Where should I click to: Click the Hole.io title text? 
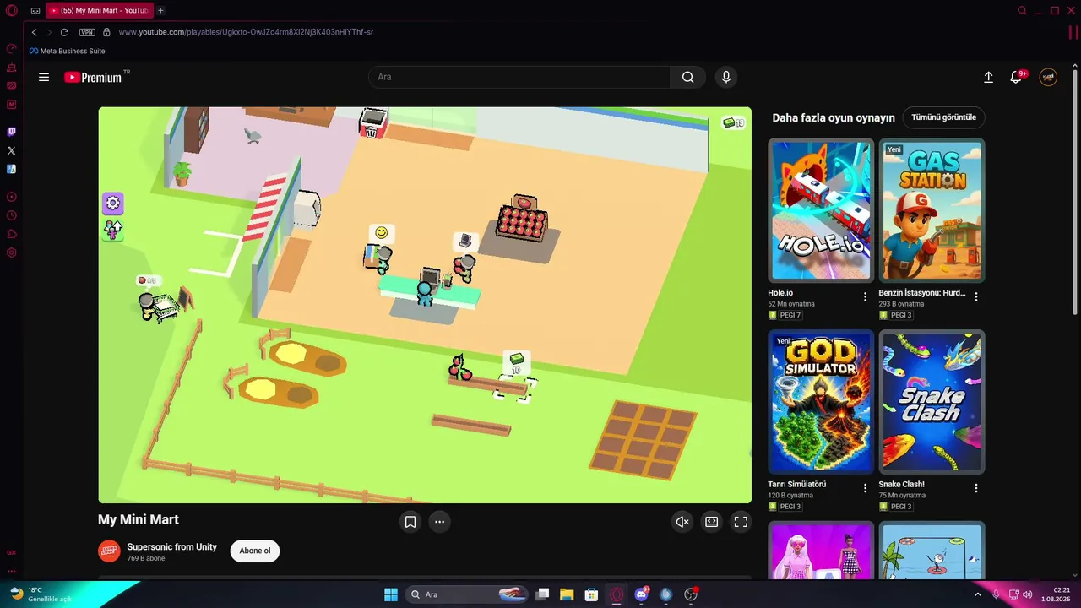click(780, 293)
